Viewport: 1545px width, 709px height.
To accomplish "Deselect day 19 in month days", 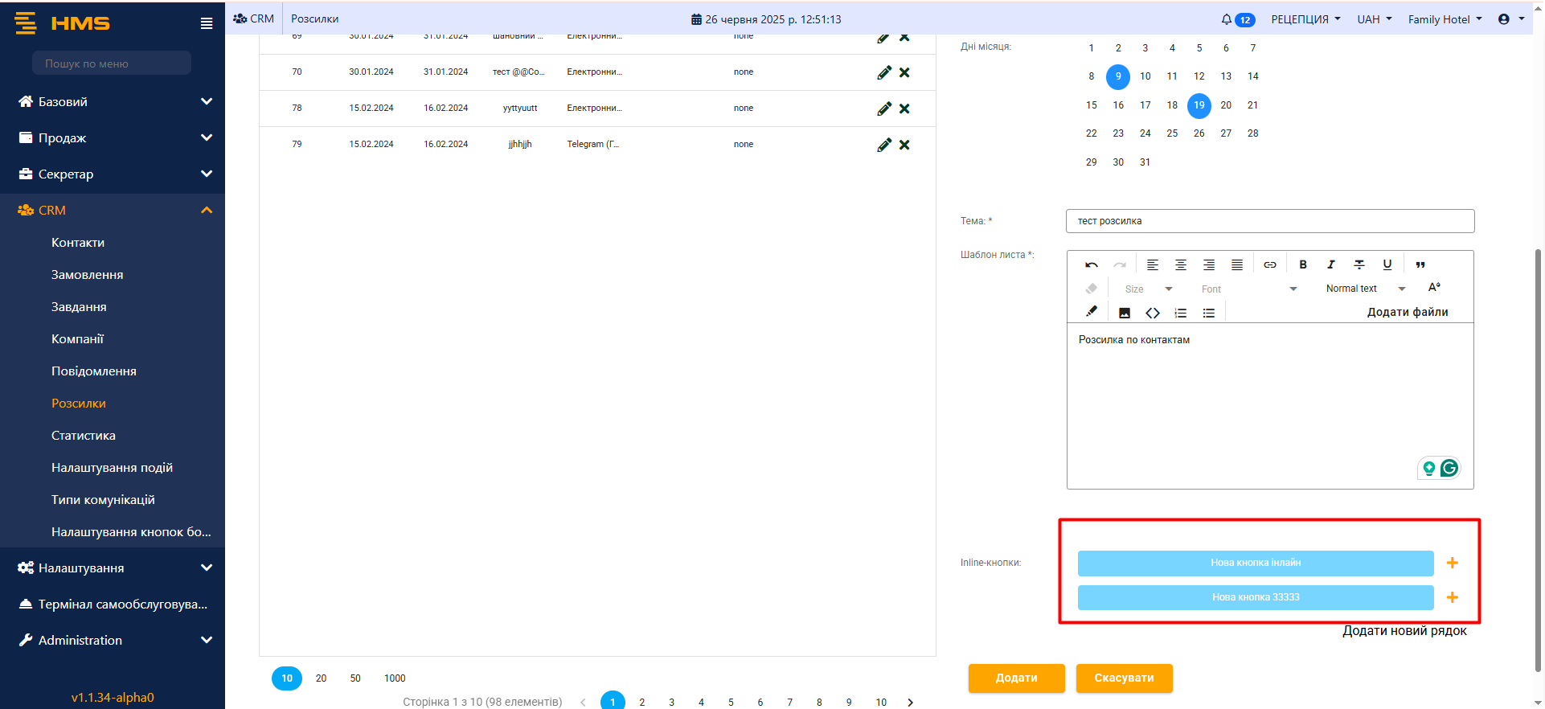I will pos(1199,105).
